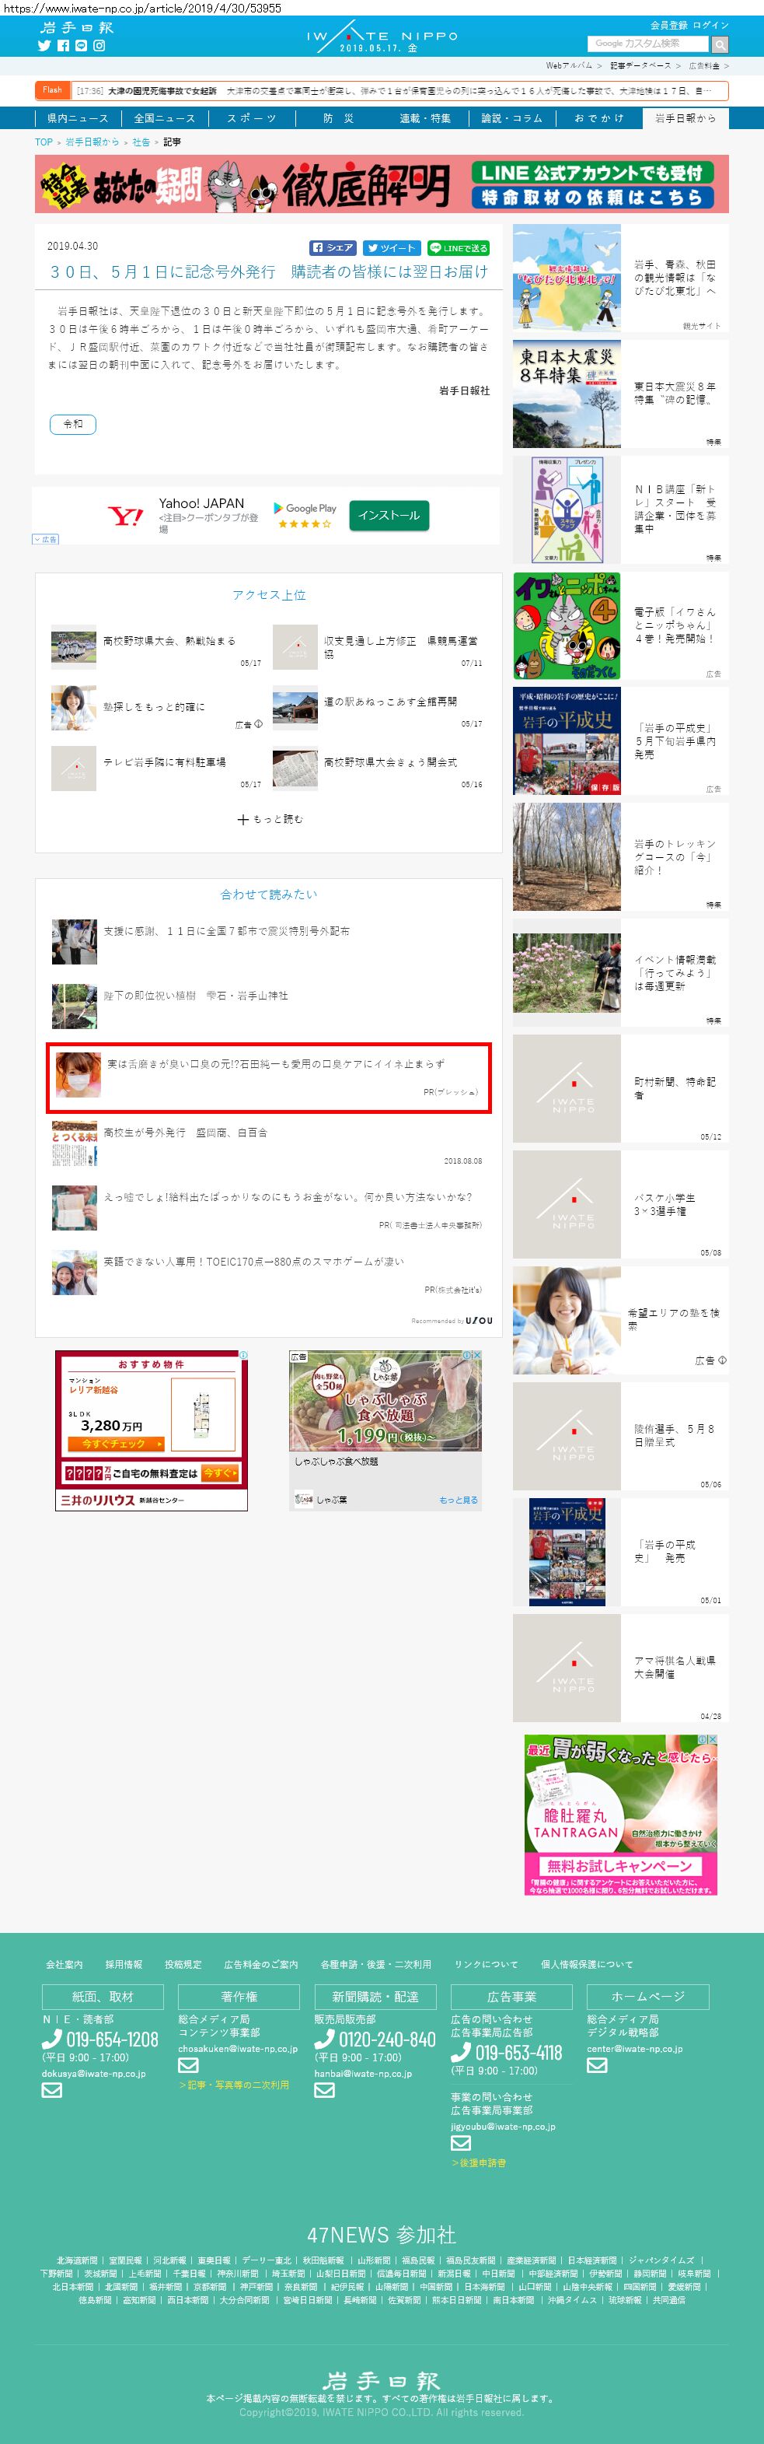Image resolution: width=764 pixels, height=2444 pixels.
Task: Share article with Facebook シェア button
Action: (333, 247)
